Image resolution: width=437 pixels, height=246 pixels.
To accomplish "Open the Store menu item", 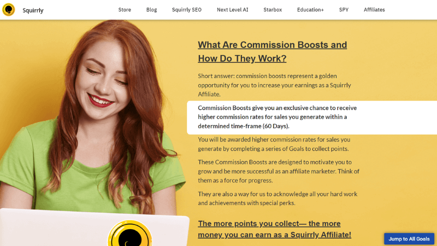I will [x=125, y=10].
